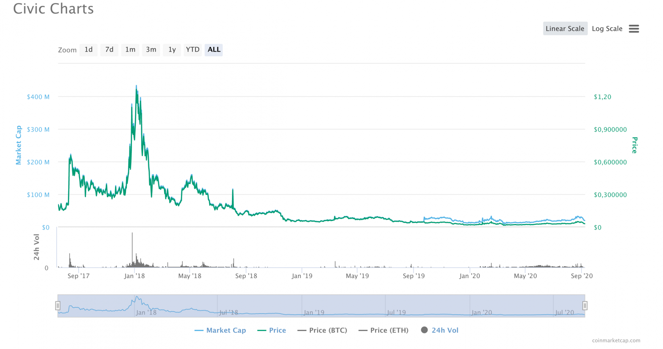Select the ALL zoom range
Image resolution: width=663 pixels, height=349 pixels.
(214, 50)
